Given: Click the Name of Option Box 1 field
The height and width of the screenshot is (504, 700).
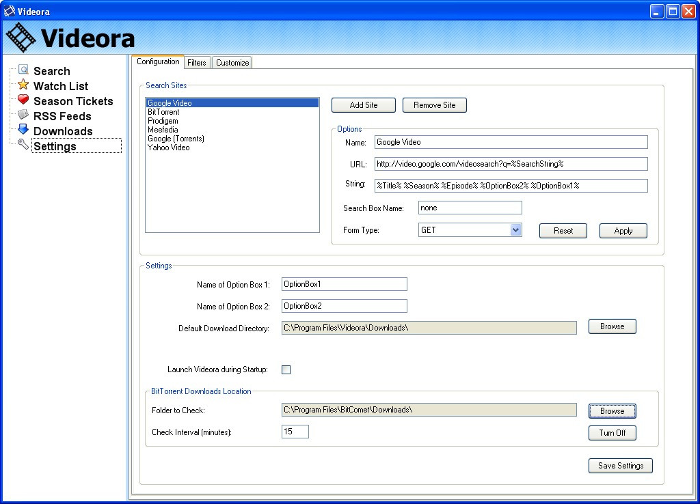Looking at the screenshot, I should pyautogui.click(x=345, y=284).
